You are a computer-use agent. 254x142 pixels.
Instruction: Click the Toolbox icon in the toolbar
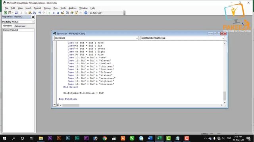click(x=81, y=13)
